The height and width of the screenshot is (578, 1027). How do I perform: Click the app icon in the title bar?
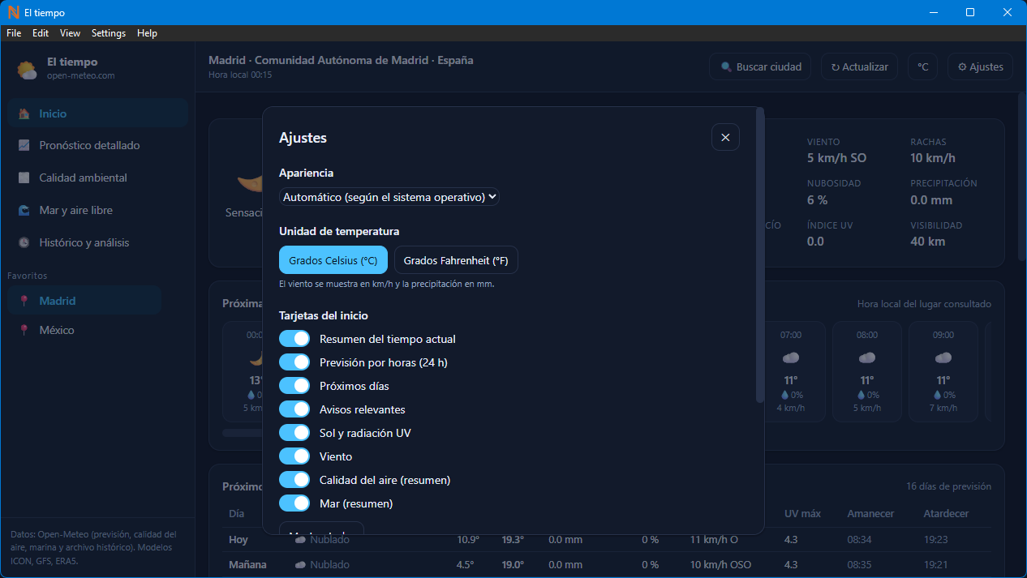[14, 12]
